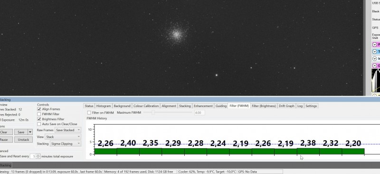Open the Background tab
This screenshot has height=174, width=380.
click(x=122, y=106)
